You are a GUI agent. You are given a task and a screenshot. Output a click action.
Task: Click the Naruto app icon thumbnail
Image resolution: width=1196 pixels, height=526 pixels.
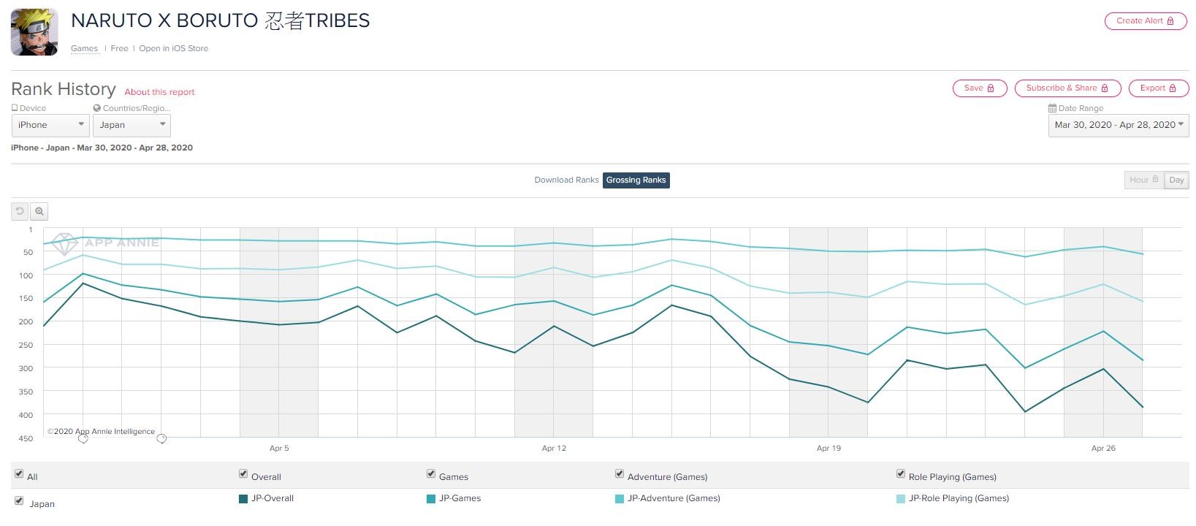pyautogui.click(x=34, y=32)
